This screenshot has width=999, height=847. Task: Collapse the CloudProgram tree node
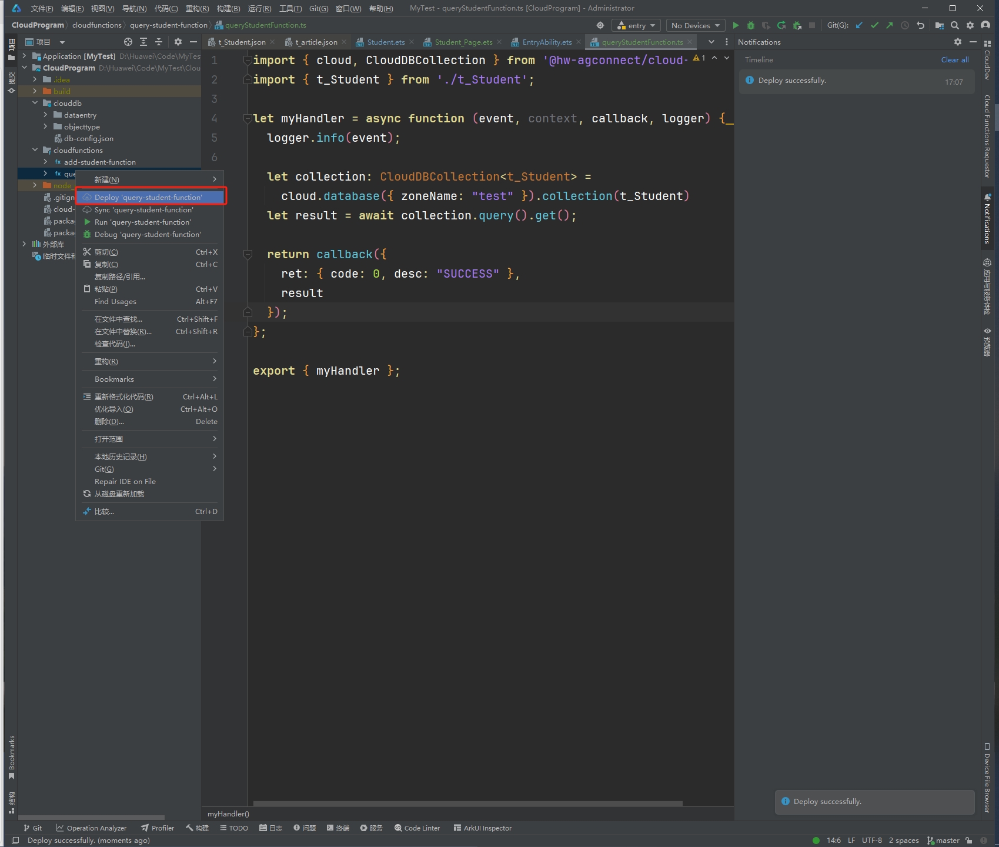(24, 68)
